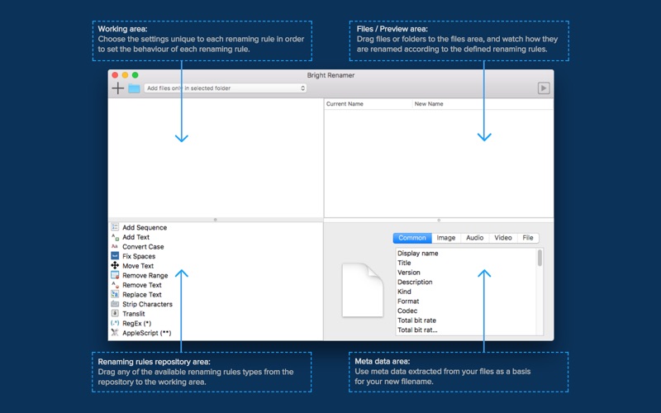Run renaming with the play button
The image size is (661, 413).
544,88
